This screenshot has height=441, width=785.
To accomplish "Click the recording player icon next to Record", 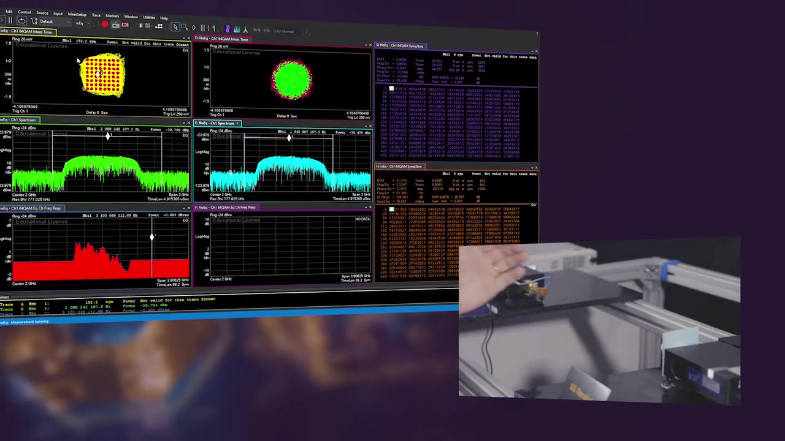I will coord(116,24).
